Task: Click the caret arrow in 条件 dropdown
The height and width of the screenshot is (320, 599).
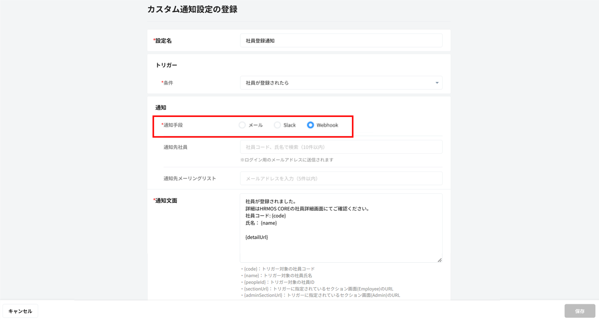Action: (437, 83)
